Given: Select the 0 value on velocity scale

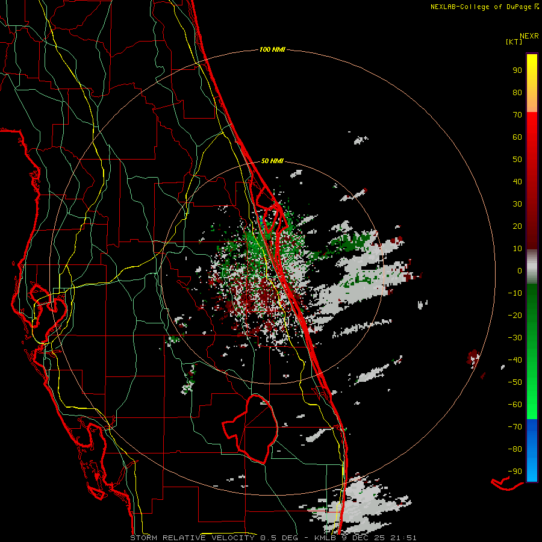Looking at the screenshot, I should click(520, 271).
